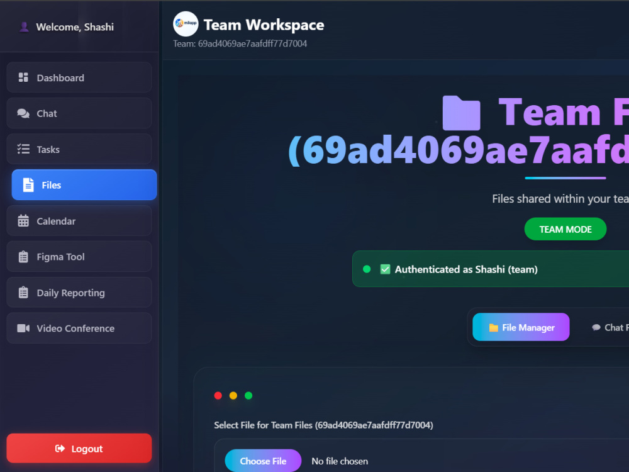Switch to File Manager tab
629x472 pixels.
(x=521, y=327)
